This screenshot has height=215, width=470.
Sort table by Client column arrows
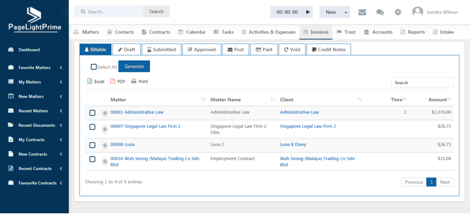[360, 99]
